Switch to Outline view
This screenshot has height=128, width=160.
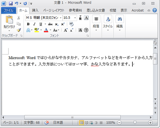(96, 122)
